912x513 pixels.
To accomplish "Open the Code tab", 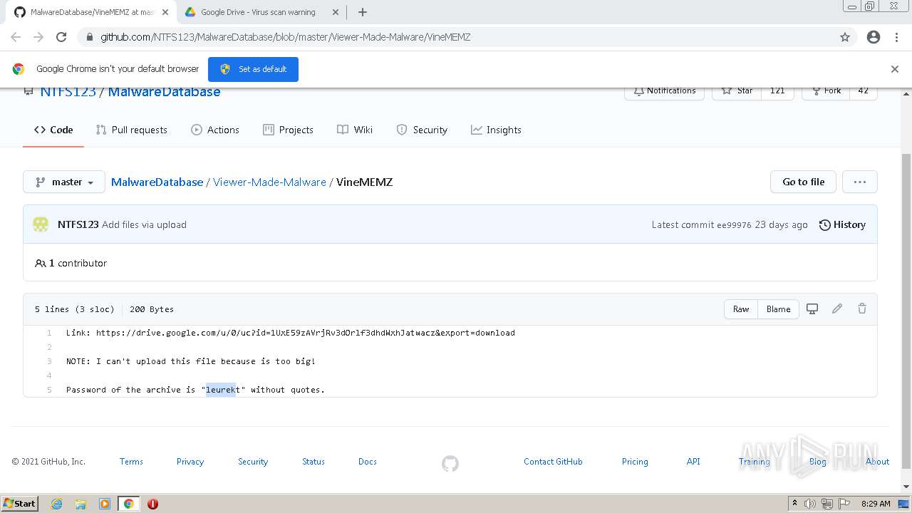I will [x=53, y=130].
